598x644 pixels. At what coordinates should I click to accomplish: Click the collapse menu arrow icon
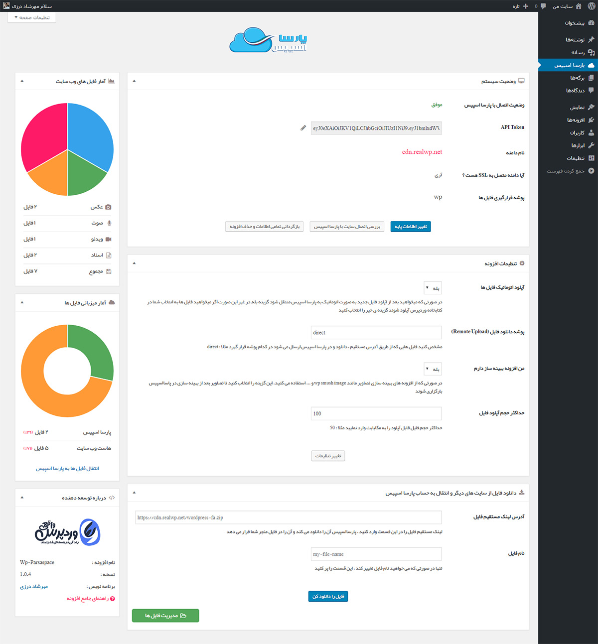(591, 171)
